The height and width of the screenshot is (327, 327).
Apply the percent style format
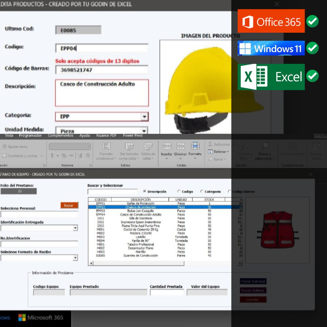64,156
